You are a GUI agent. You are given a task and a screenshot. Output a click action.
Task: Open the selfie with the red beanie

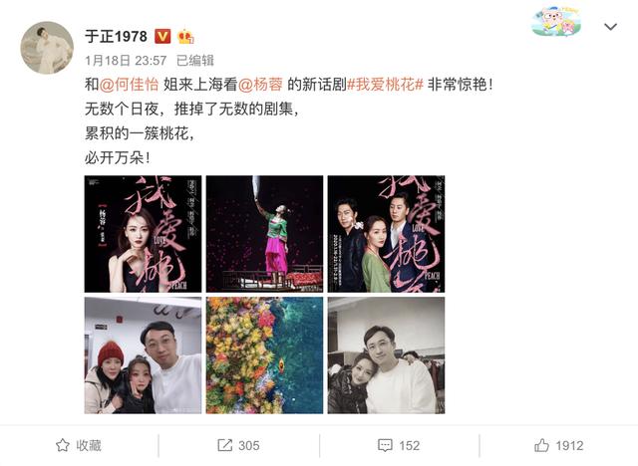click(x=143, y=355)
